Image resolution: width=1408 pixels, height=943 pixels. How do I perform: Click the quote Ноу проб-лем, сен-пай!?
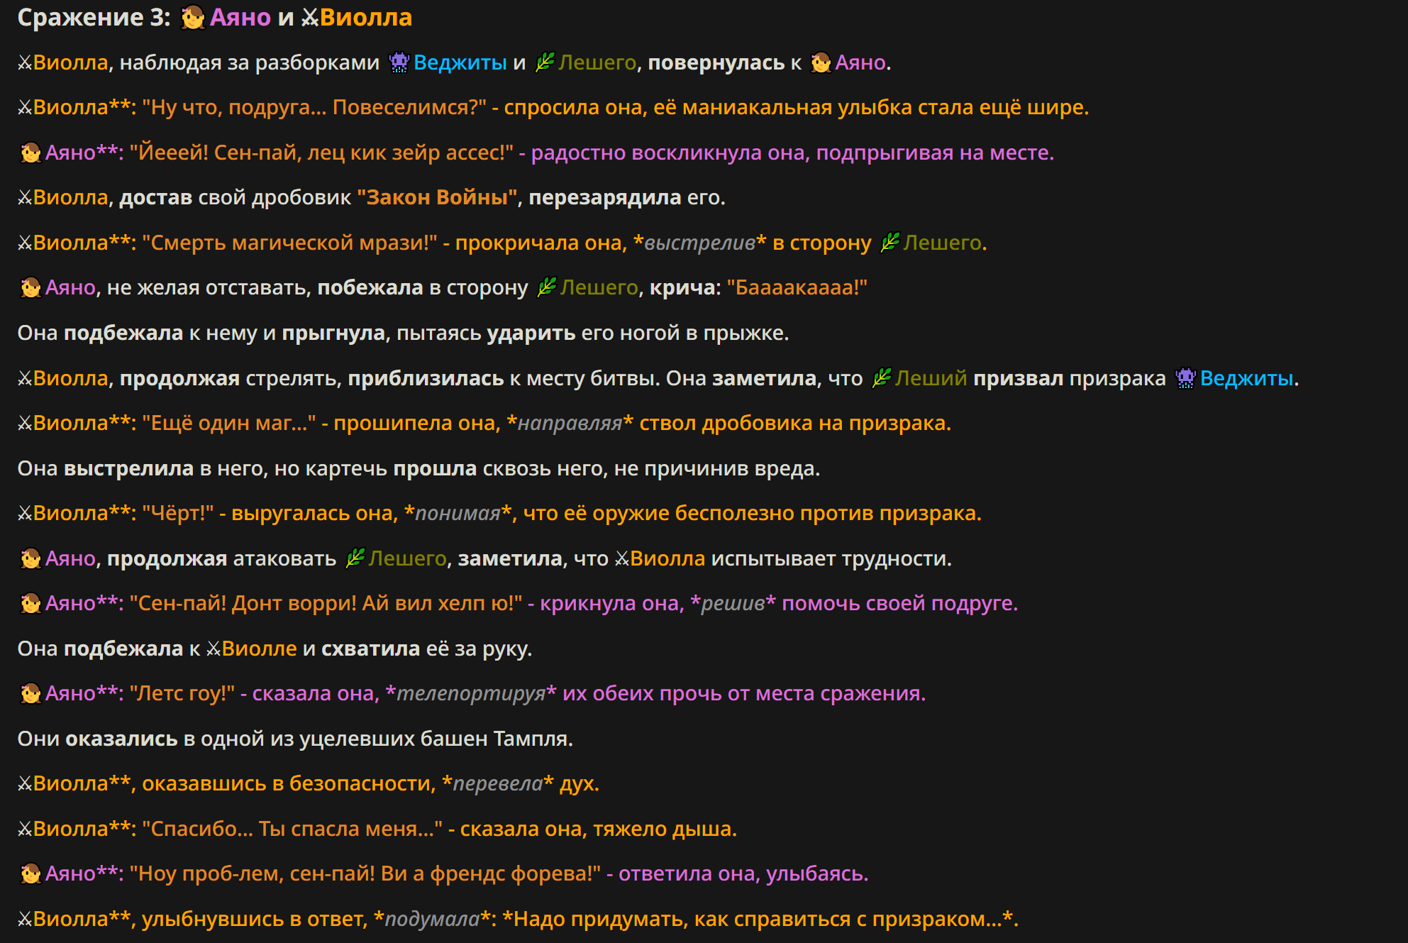[x=253, y=873]
